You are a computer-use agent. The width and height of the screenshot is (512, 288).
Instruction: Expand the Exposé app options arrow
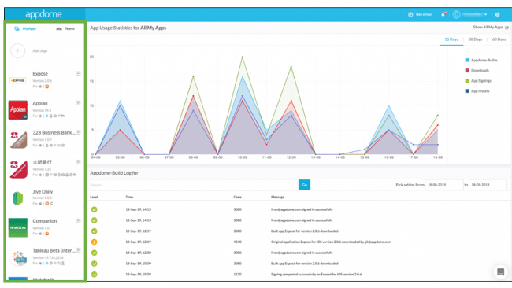click(78, 73)
